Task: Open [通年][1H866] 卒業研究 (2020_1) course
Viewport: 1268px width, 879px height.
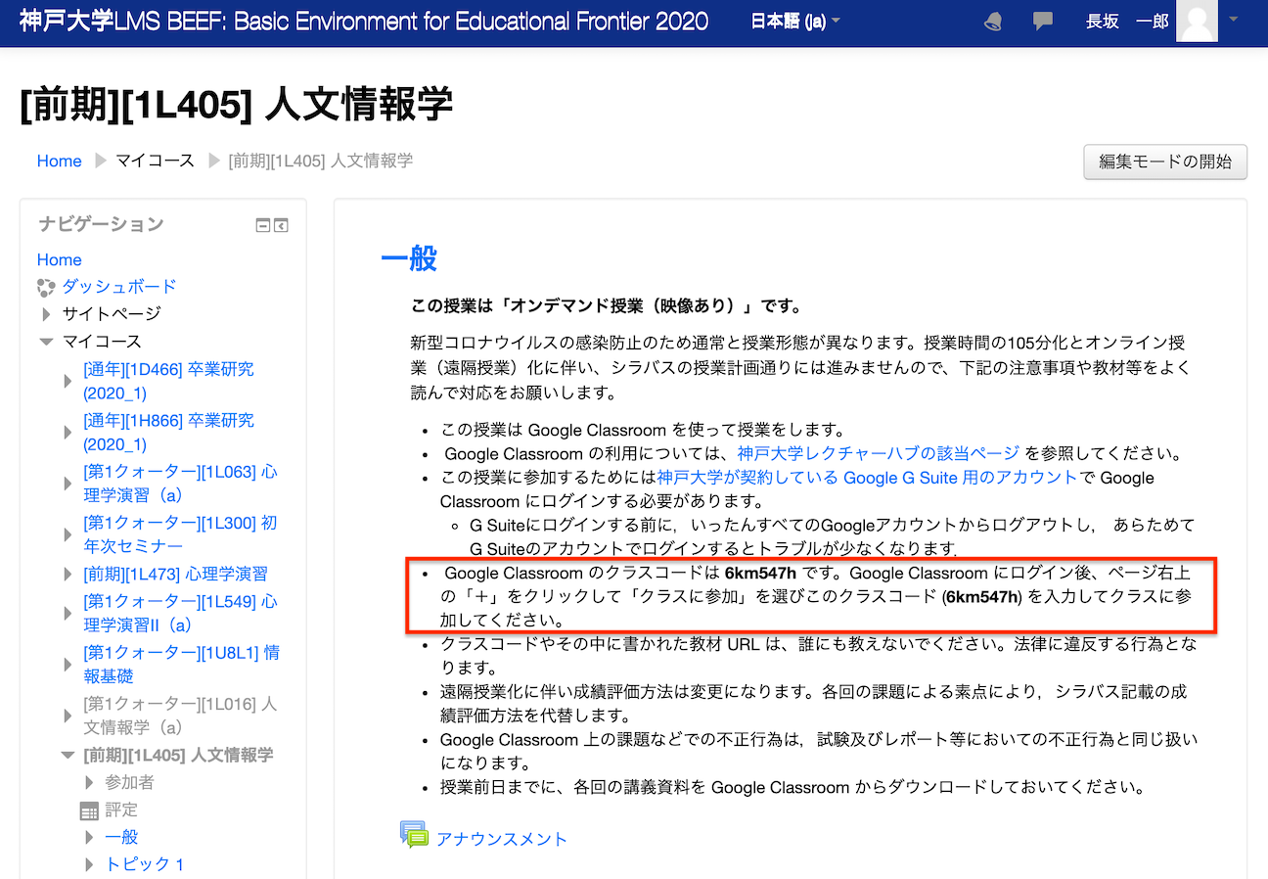Action: click(168, 432)
